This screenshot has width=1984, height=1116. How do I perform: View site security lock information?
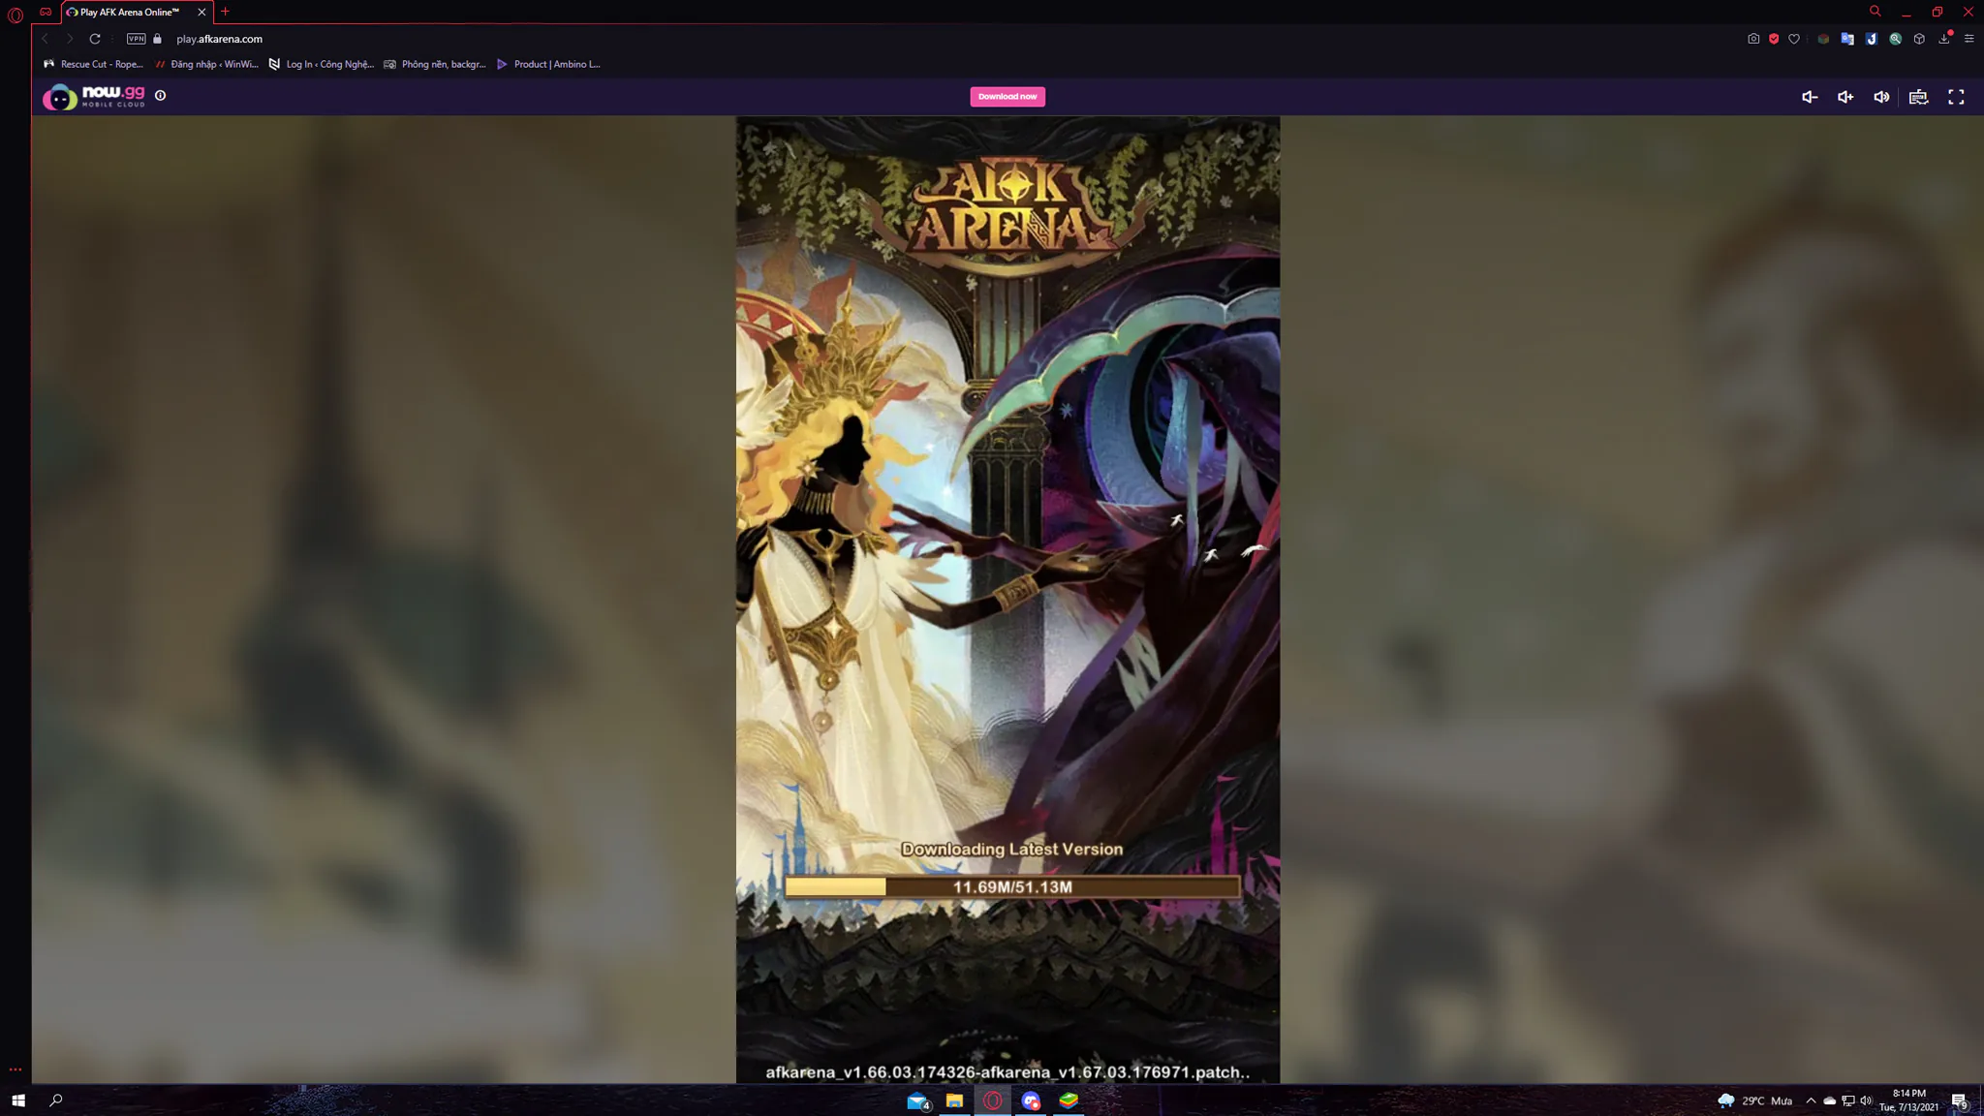(x=158, y=39)
